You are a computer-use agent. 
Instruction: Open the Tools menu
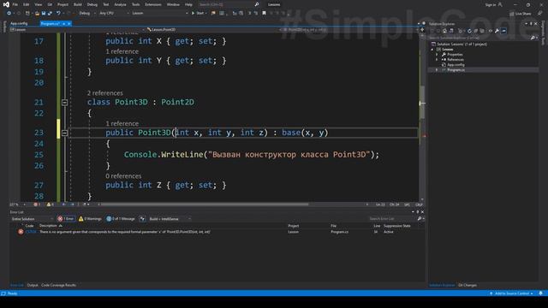(x=135, y=4)
